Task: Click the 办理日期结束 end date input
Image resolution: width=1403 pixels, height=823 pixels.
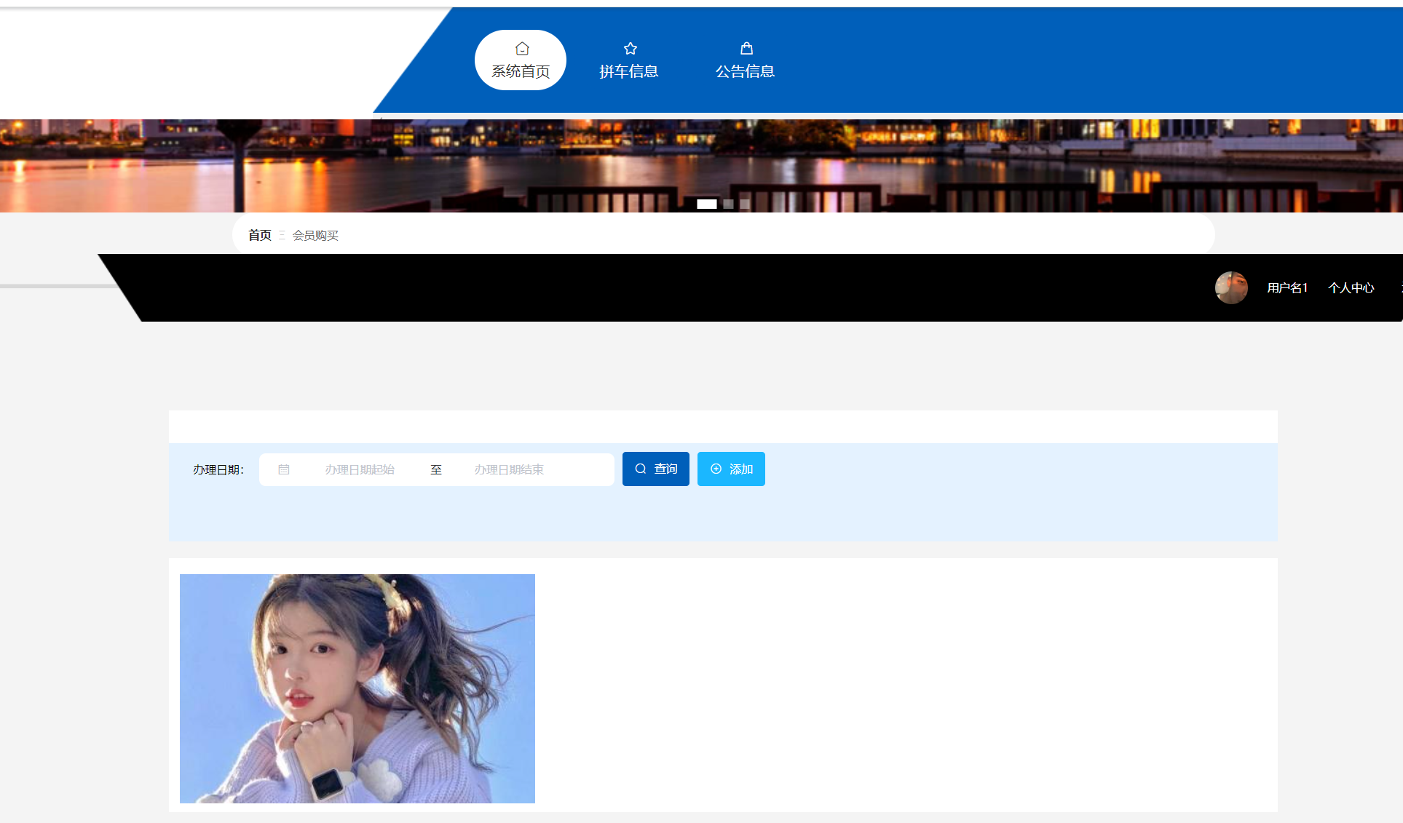Action: tap(510, 469)
